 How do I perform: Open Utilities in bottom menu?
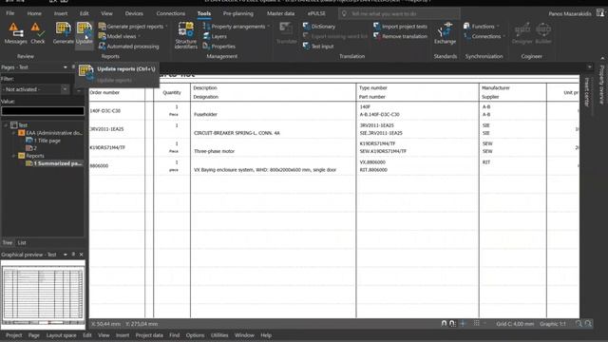tap(219, 335)
